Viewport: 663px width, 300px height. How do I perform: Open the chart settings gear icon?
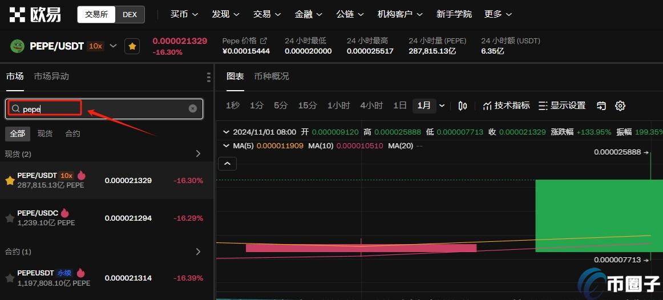[x=620, y=106]
